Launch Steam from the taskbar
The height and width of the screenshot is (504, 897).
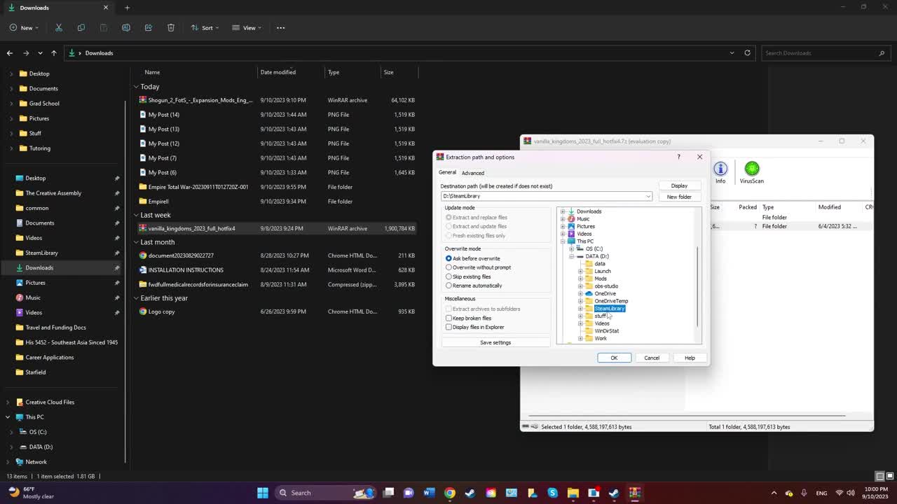click(x=470, y=492)
